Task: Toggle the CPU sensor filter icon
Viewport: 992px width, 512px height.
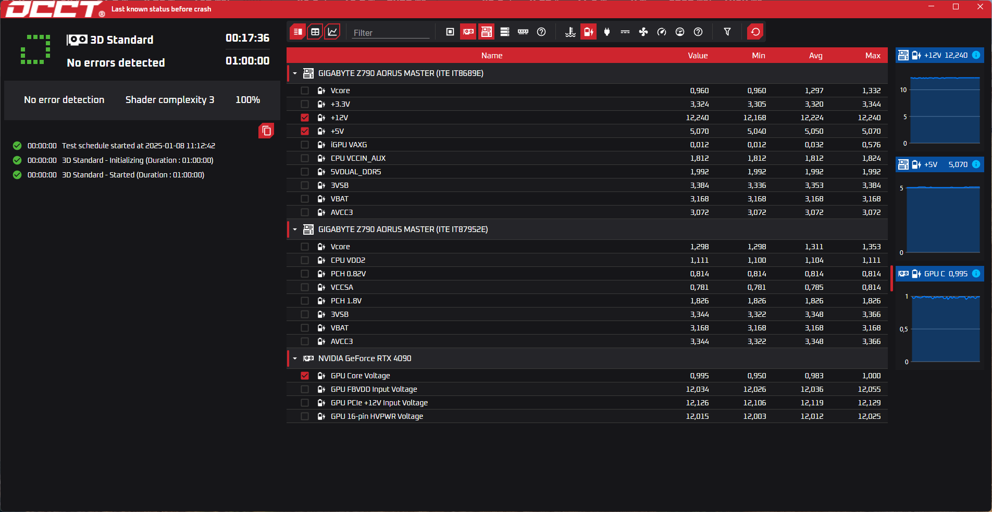Action: coord(450,32)
